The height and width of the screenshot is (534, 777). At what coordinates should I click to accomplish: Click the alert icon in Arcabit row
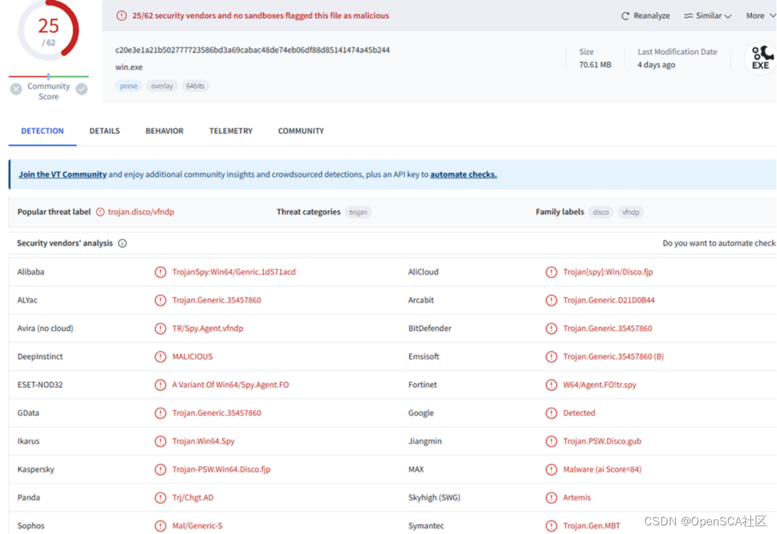pos(551,300)
